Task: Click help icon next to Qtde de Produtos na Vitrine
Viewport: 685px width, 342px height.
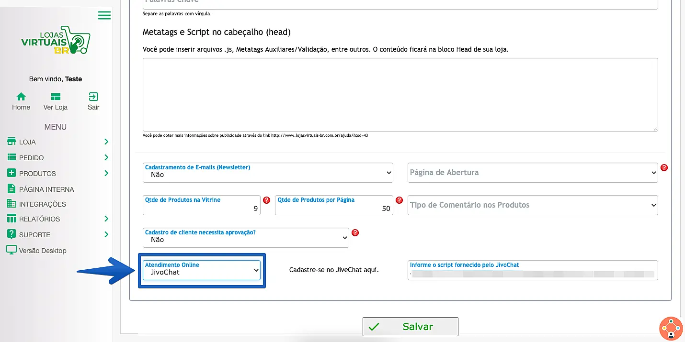Action: 267,200
